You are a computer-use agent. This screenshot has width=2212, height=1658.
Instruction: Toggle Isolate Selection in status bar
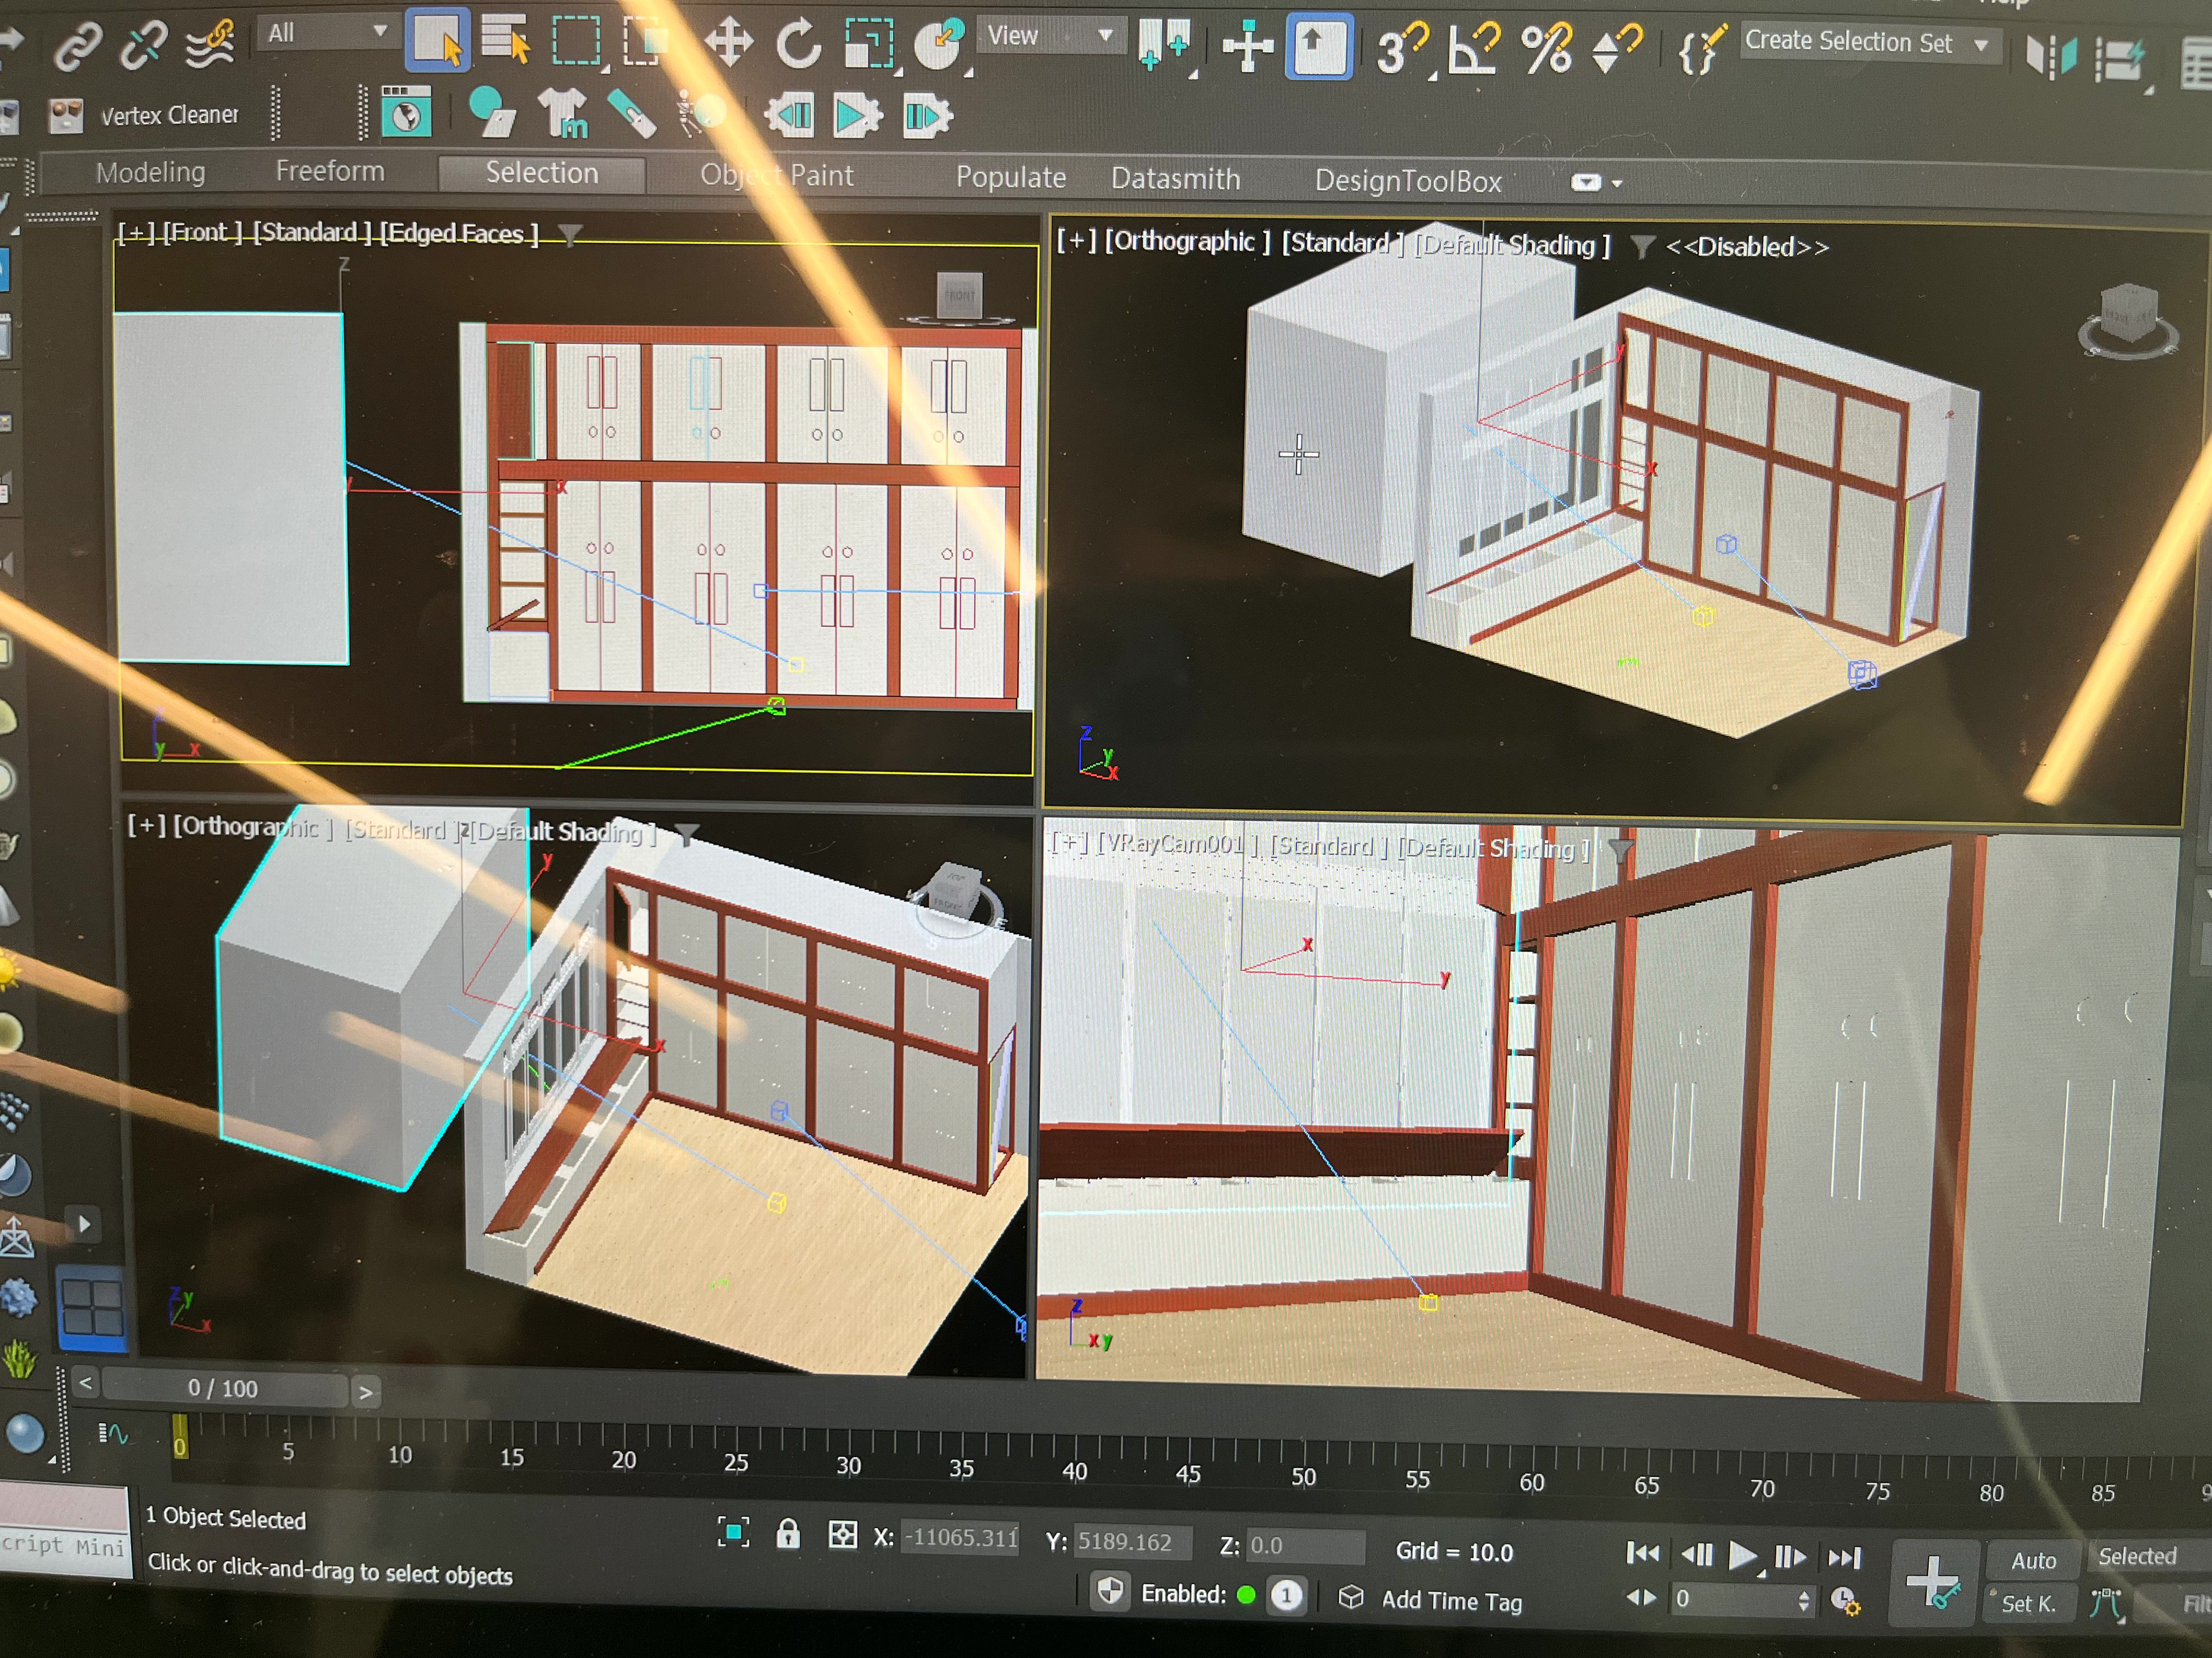click(x=733, y=1532)
